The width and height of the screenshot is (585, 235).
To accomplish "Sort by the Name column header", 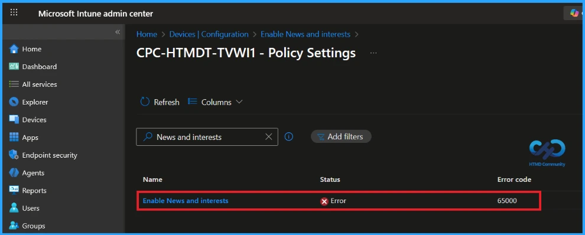I will click(152, 179).
